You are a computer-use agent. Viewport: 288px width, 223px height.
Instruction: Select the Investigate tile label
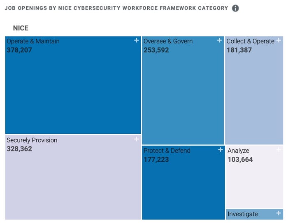[243, 214]
